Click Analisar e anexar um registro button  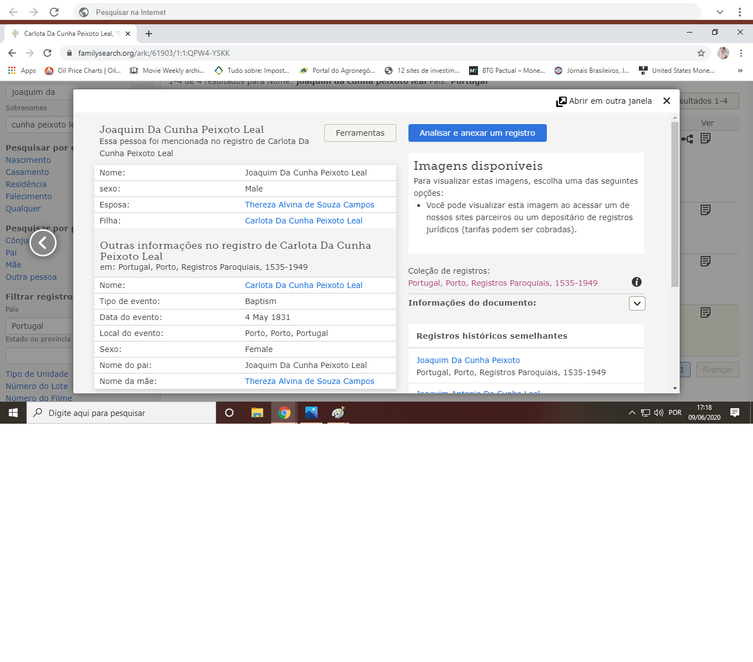pos(477,133)
